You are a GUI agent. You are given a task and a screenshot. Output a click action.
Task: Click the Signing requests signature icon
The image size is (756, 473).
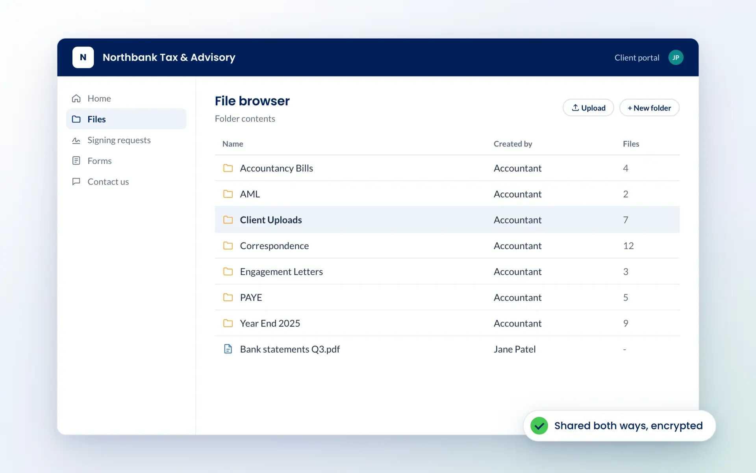[76, 140]
